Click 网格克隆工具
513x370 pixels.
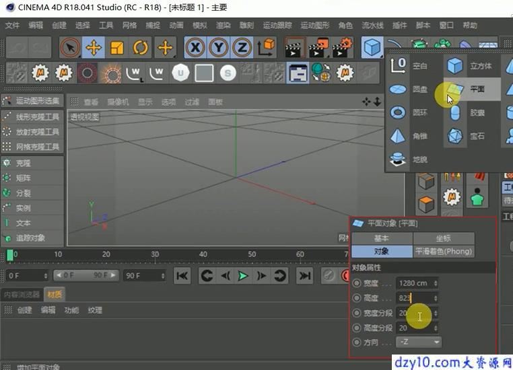click(x=32, y=147)
